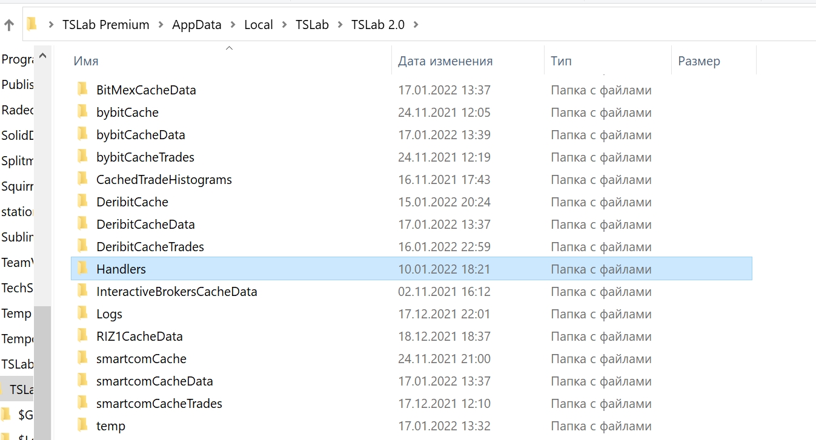Click bybitCache folder name

127,113
